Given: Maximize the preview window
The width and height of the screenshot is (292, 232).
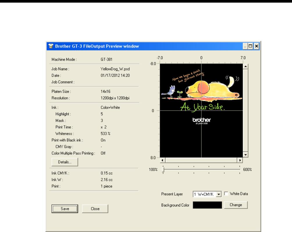Looking at the screenshot, I should pyautogui.click(x=250, y=46).
